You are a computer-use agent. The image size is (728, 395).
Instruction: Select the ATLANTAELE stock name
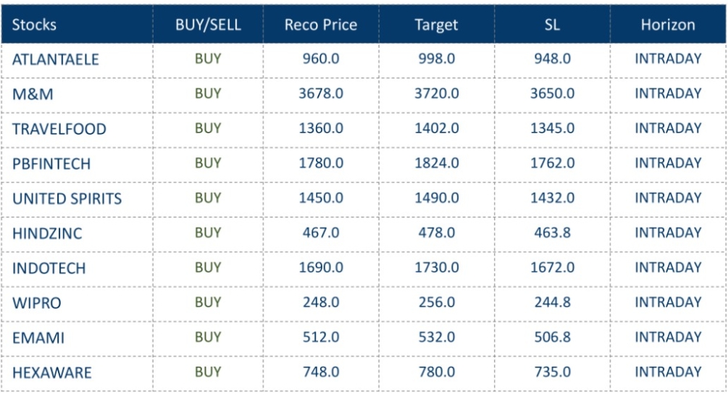click(55, 59)
